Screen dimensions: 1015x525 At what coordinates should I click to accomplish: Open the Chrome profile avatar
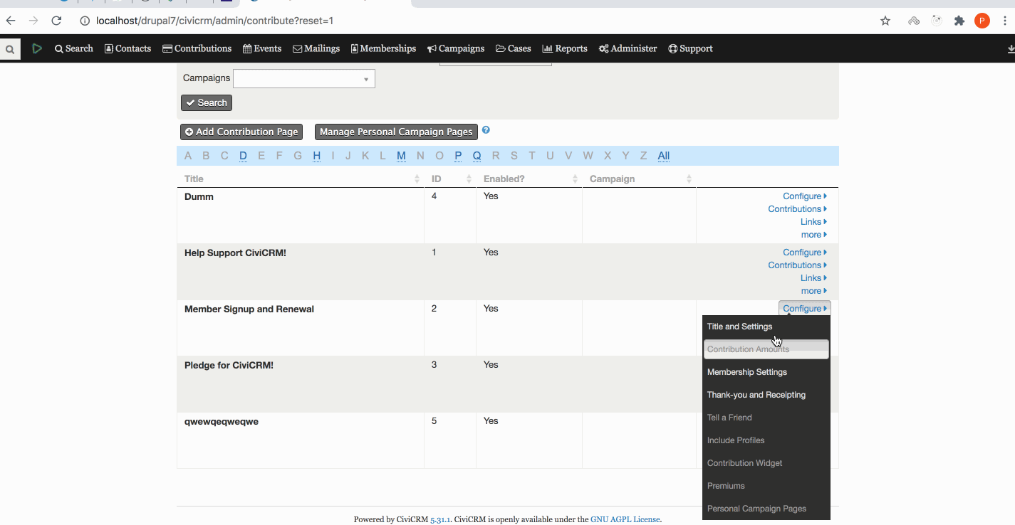pos(982,21)
